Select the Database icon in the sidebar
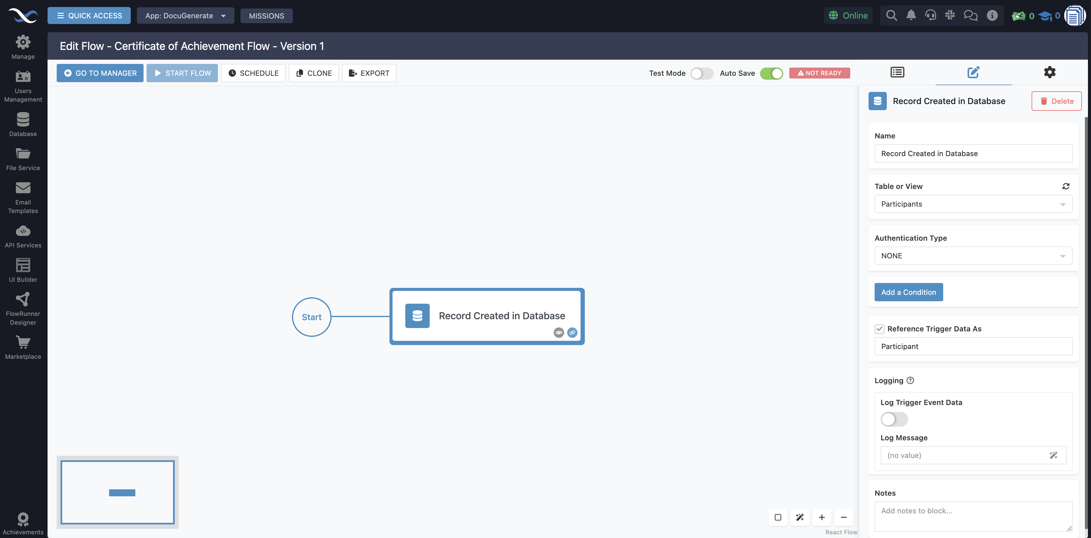The image size is (1091, 538). click(x=23, y=119)
